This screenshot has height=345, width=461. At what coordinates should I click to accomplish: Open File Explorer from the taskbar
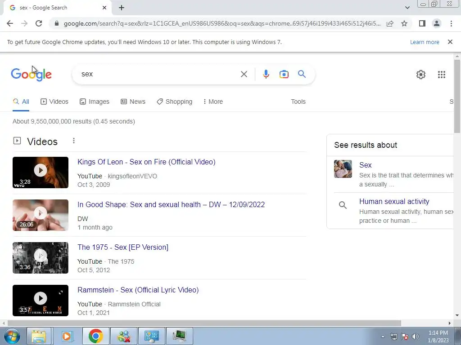click(39, 336)
